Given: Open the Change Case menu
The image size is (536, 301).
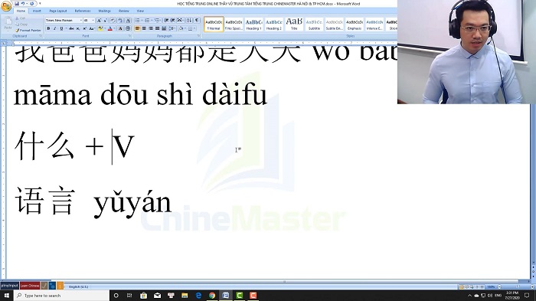Looking at the screenshot, I should point(92,28).
